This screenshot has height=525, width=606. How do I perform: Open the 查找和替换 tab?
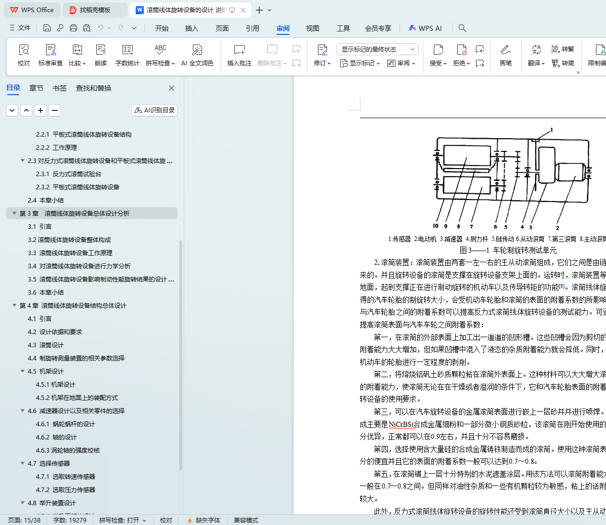click(94, 88)
